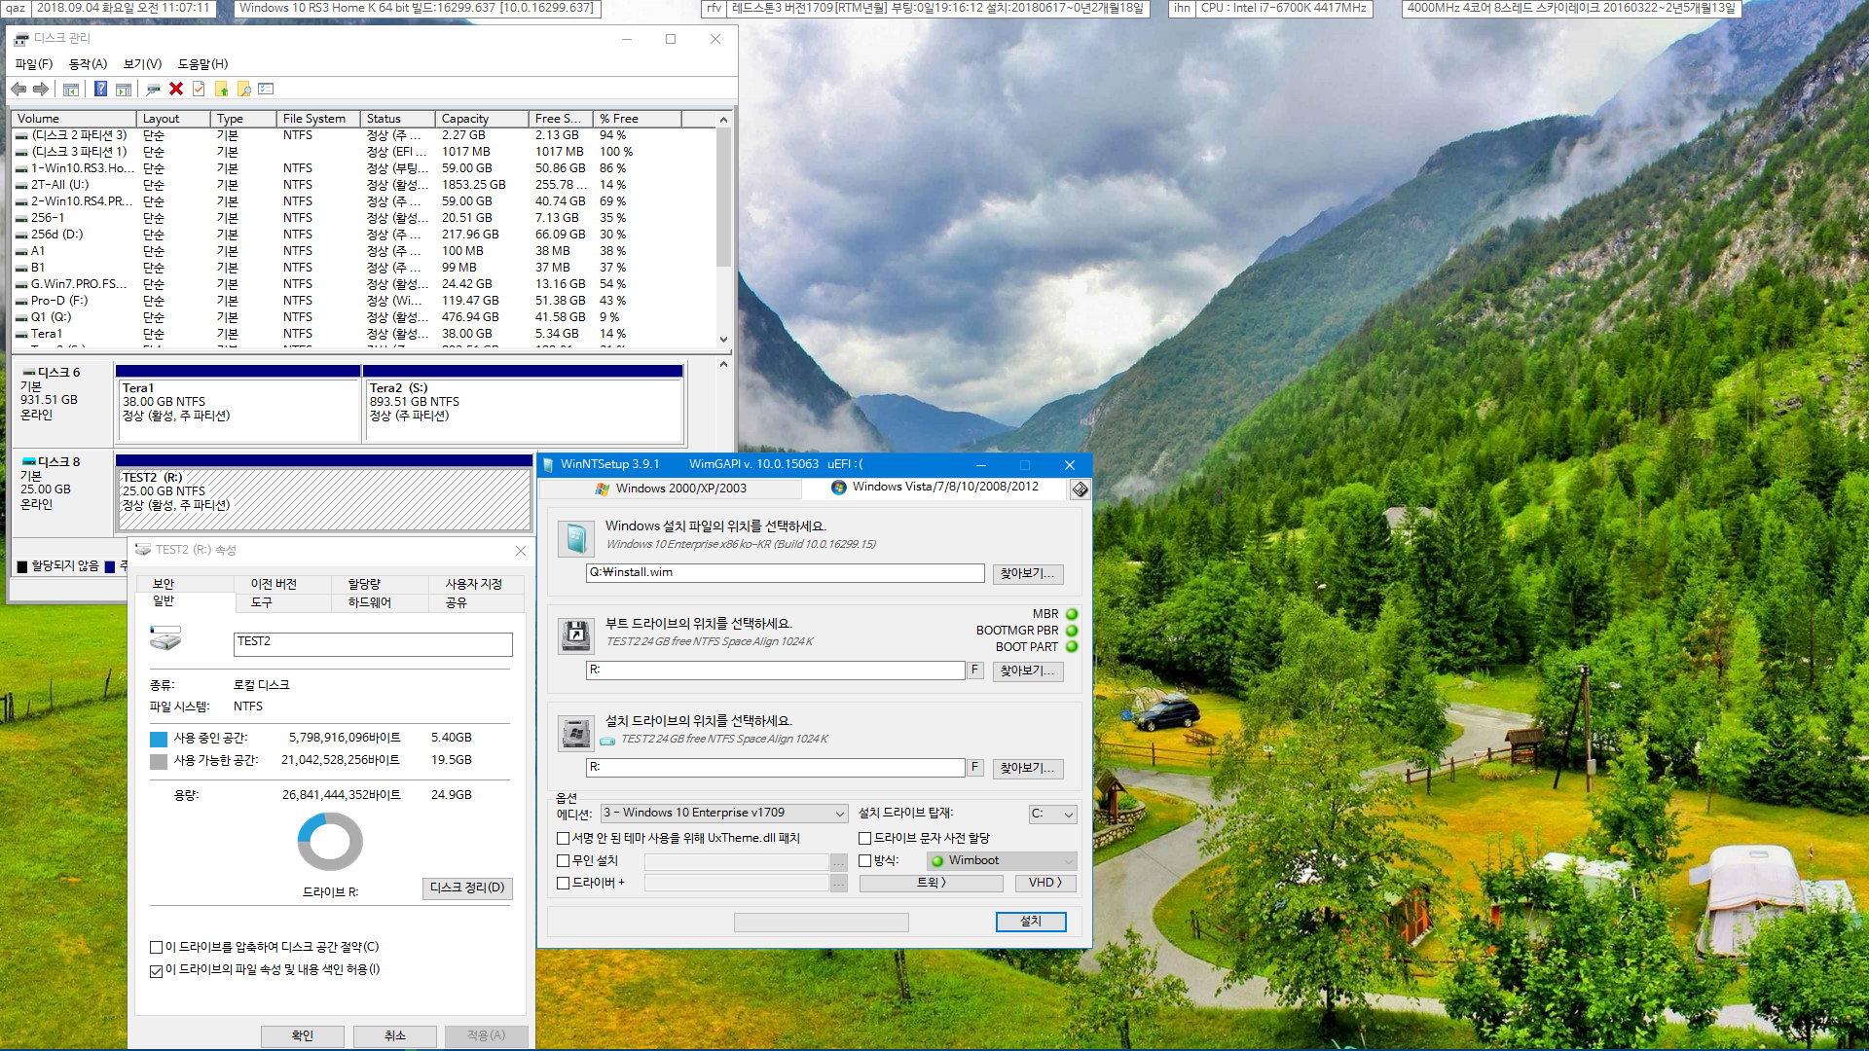The image size is (1869, 1051).
Task: Click the boot drive floppy disk icon
Action: pos(575,635)
